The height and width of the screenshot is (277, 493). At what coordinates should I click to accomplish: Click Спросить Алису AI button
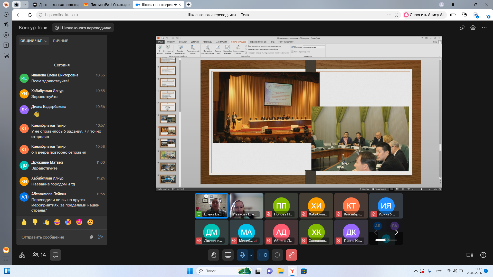point(424,15)
